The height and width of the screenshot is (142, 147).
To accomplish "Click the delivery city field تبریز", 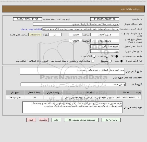I will point(105,51).
